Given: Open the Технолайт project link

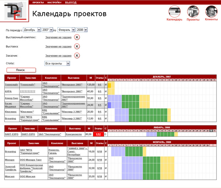Looking at the screenshot, I should click(11, 84).
